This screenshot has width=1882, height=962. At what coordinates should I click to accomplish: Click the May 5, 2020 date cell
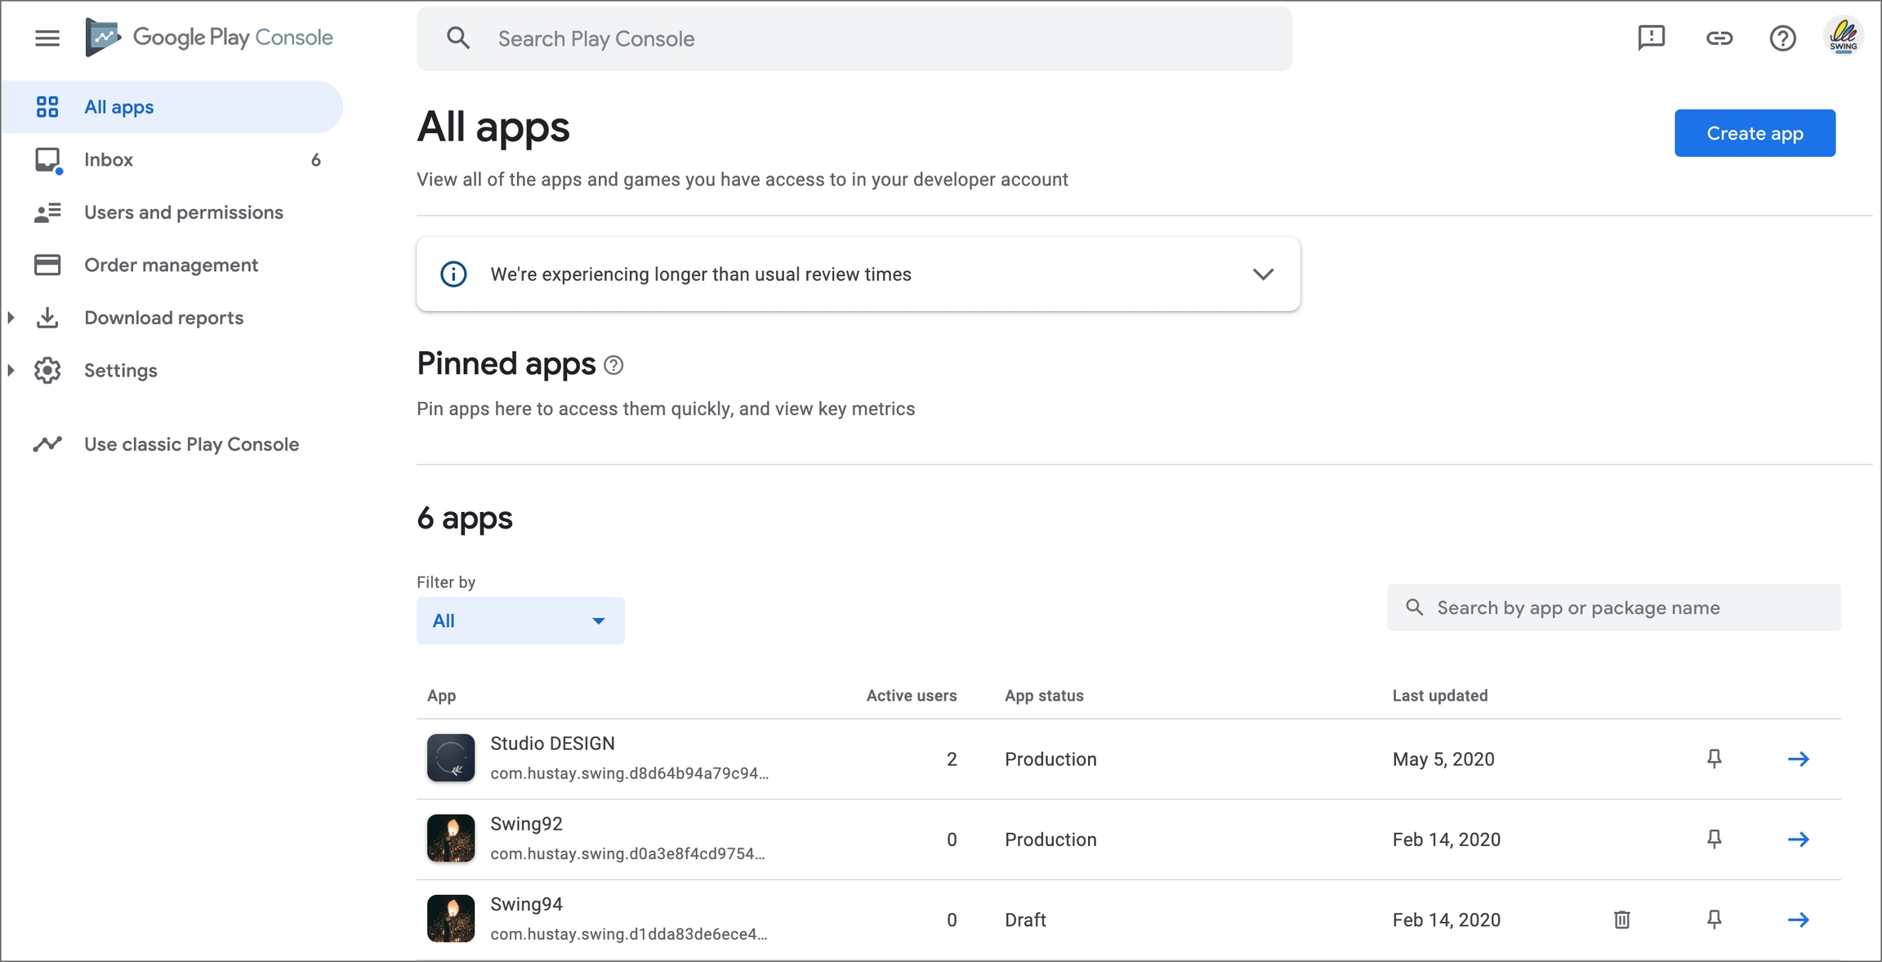1443,759
